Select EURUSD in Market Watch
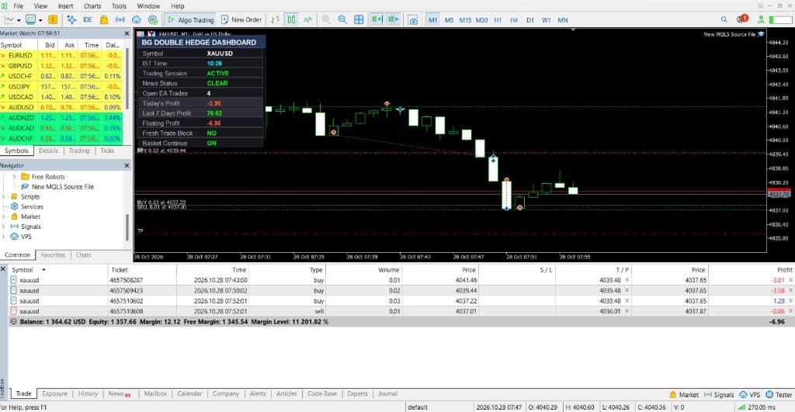This screenshot has width=795, height=412. (61, 55)
